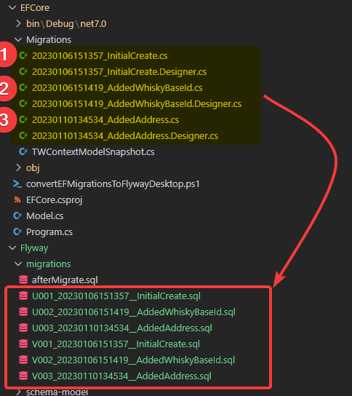The height and width of the screenshot is (396, 352).
Task: Select the bin\Debug\net7.0 folder label
Action: pyautogui.click(x=66, y=24)
